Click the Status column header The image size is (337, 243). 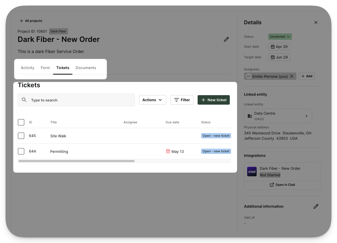206,122
